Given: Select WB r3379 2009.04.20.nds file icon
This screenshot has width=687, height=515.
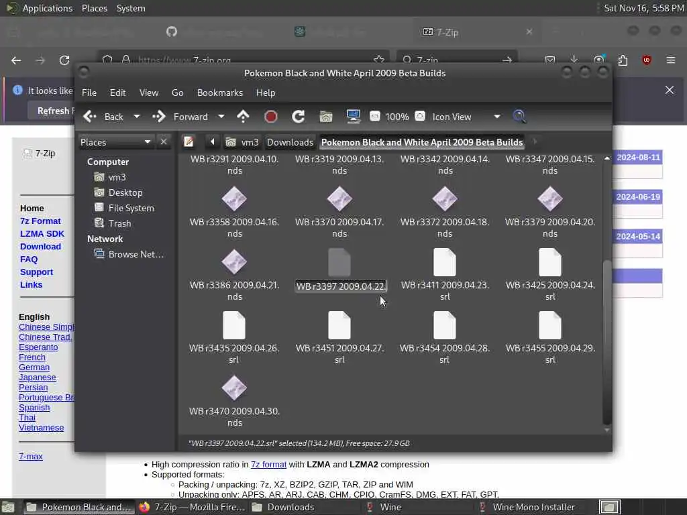Looking at the screenshot, I should 550,198.
